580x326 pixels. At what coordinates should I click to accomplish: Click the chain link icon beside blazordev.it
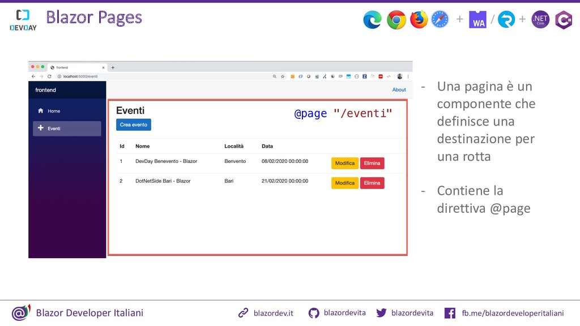(243, 313)
